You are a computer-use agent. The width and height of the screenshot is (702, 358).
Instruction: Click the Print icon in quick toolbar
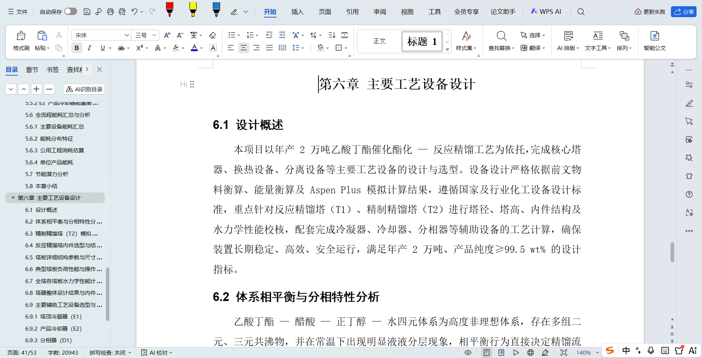tap(110, 12)
